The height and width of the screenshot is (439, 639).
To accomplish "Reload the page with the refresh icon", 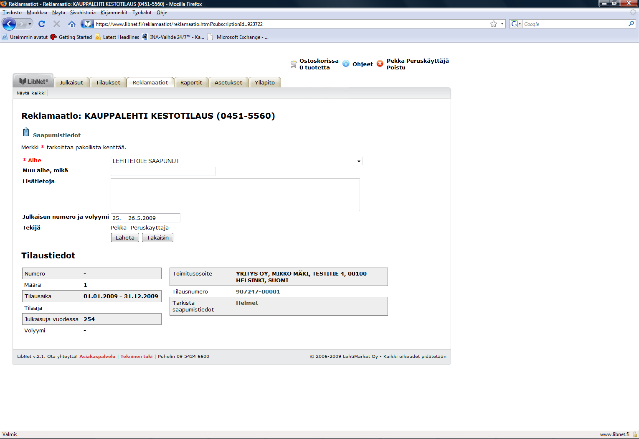I will point(42,24).
